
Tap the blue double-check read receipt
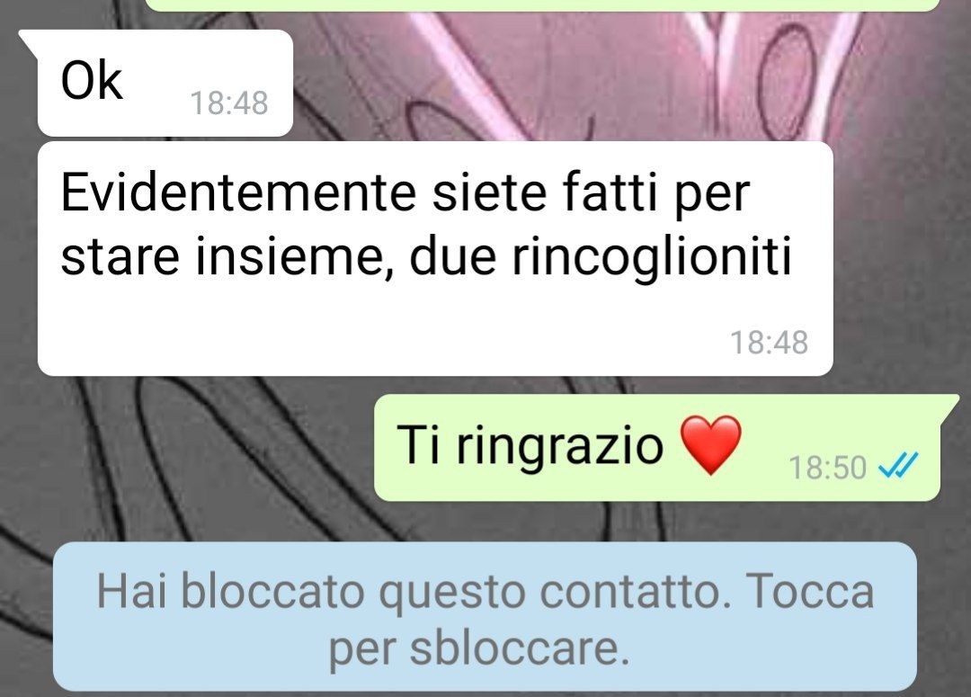pyautogui.click(x=898, y=466)
